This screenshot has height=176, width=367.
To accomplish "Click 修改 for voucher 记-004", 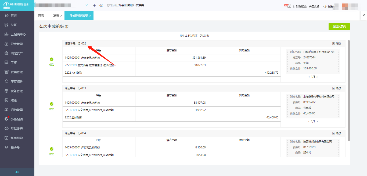I will click(x=337, y=133).
